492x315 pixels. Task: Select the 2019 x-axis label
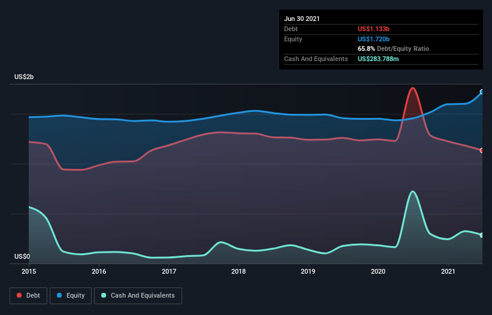[308, 271]
